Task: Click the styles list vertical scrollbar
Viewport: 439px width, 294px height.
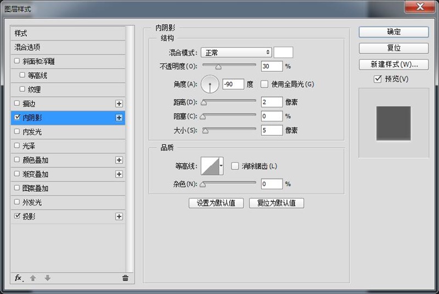Action: click(130, 149)
